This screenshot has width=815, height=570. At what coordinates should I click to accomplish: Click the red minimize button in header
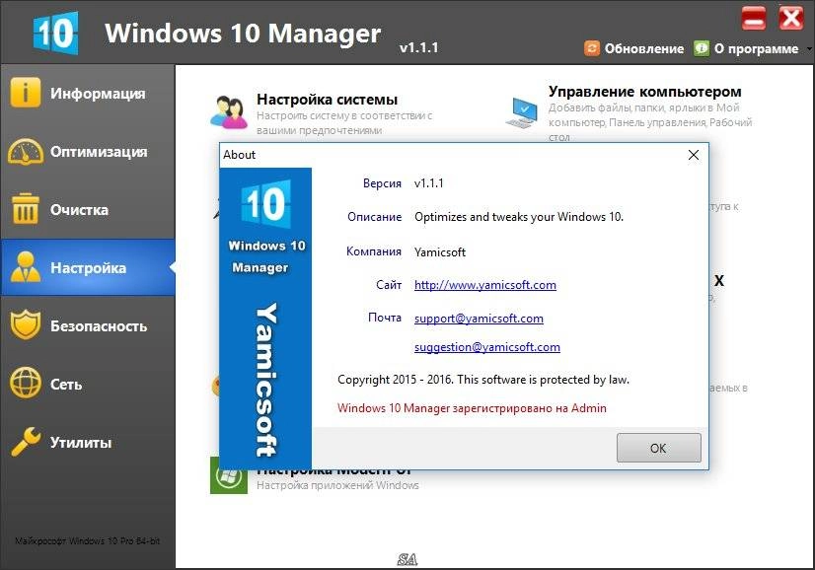pyautogui.click(x=753, y=18)
